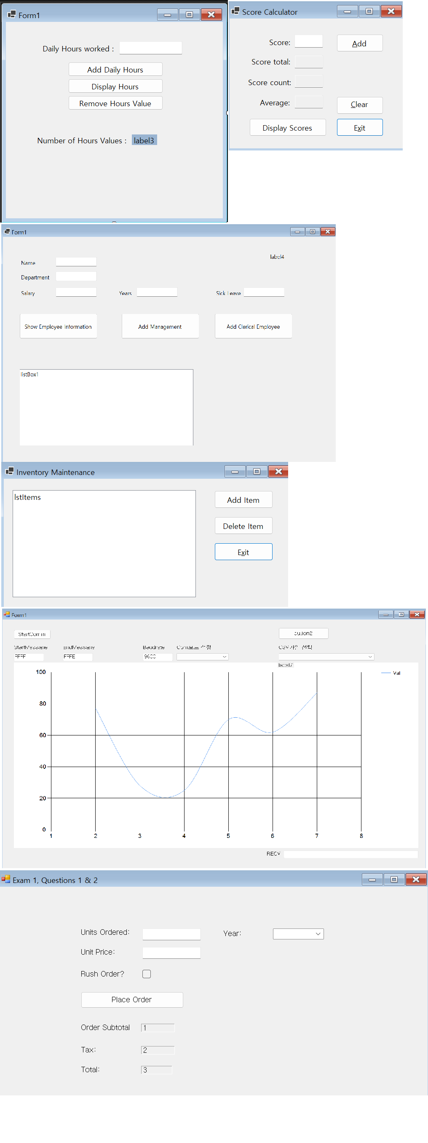428x1143 pixels.
Task: Maximize the Daily Hours Form1 window
Action: 190,15
